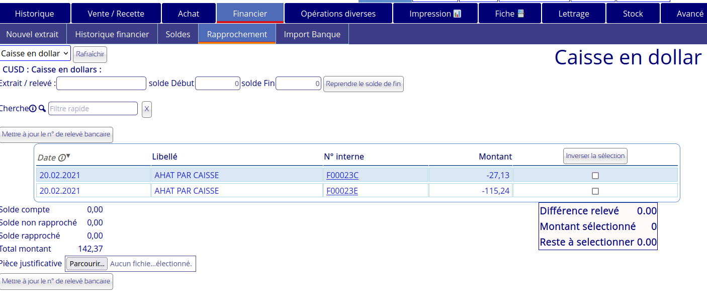Screen dimensions: 707x307
Task: Open the Opérations diverses menu
Action: pyautogui.click(x=338, y=14)
